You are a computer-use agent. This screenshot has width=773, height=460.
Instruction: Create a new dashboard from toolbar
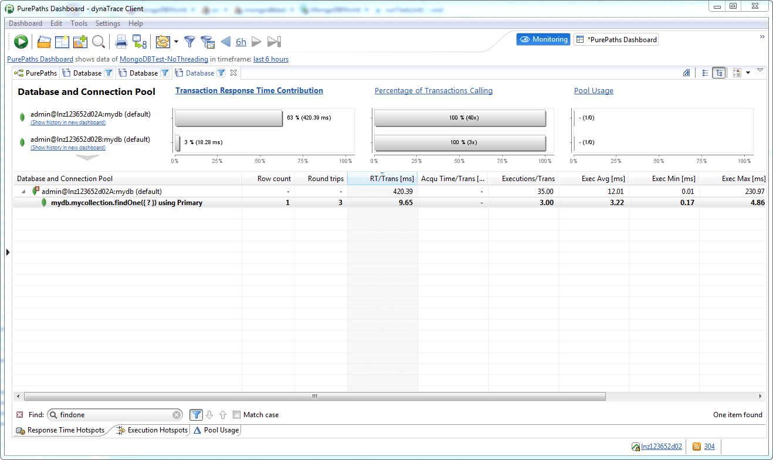click(62, 42)
